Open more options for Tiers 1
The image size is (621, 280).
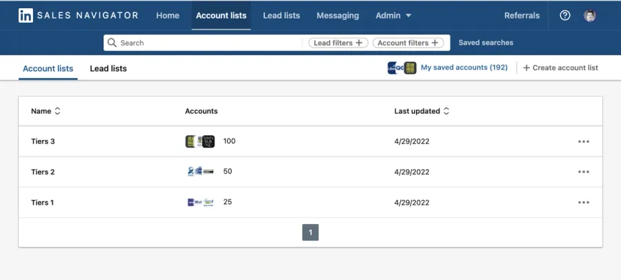(x=583, y=202)
